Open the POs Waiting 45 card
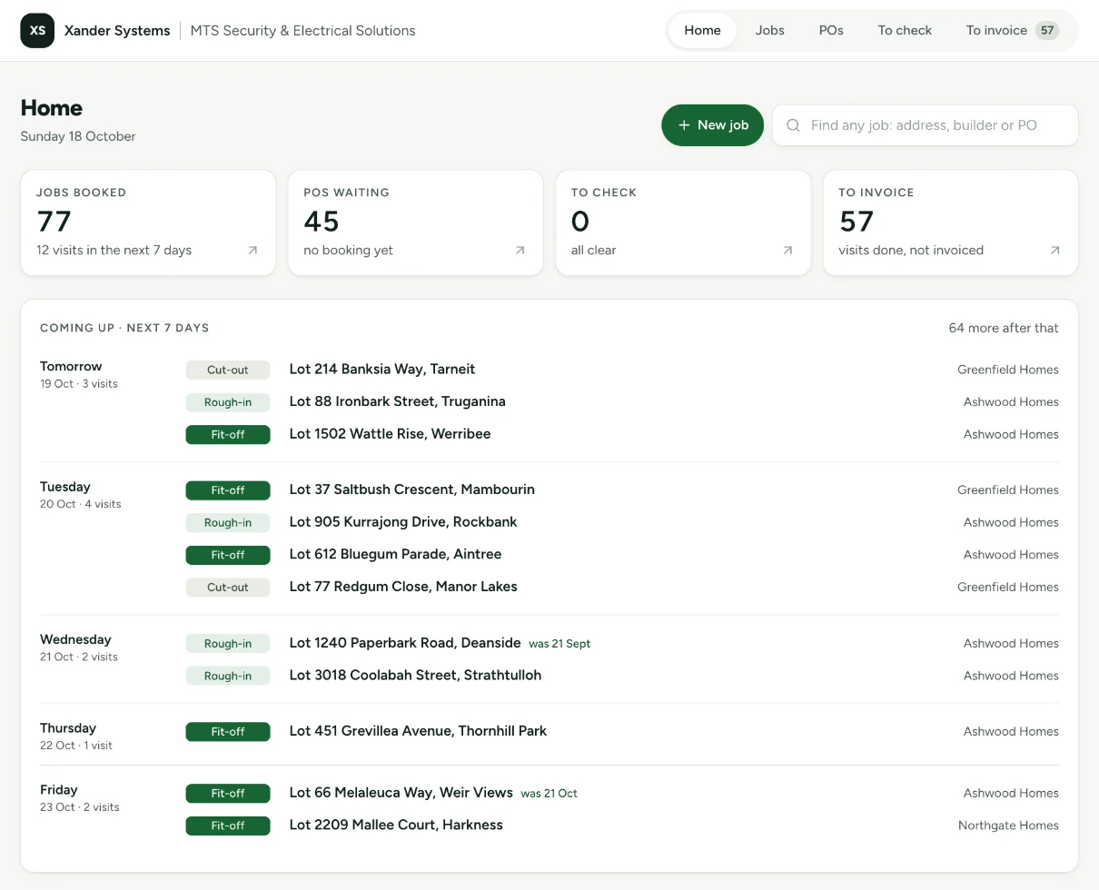Screen dimensions: 1099x890 [x=415, y=222]
